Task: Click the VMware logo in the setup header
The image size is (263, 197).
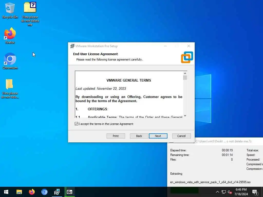Action: pyautogui.click(x=187, y=57)
